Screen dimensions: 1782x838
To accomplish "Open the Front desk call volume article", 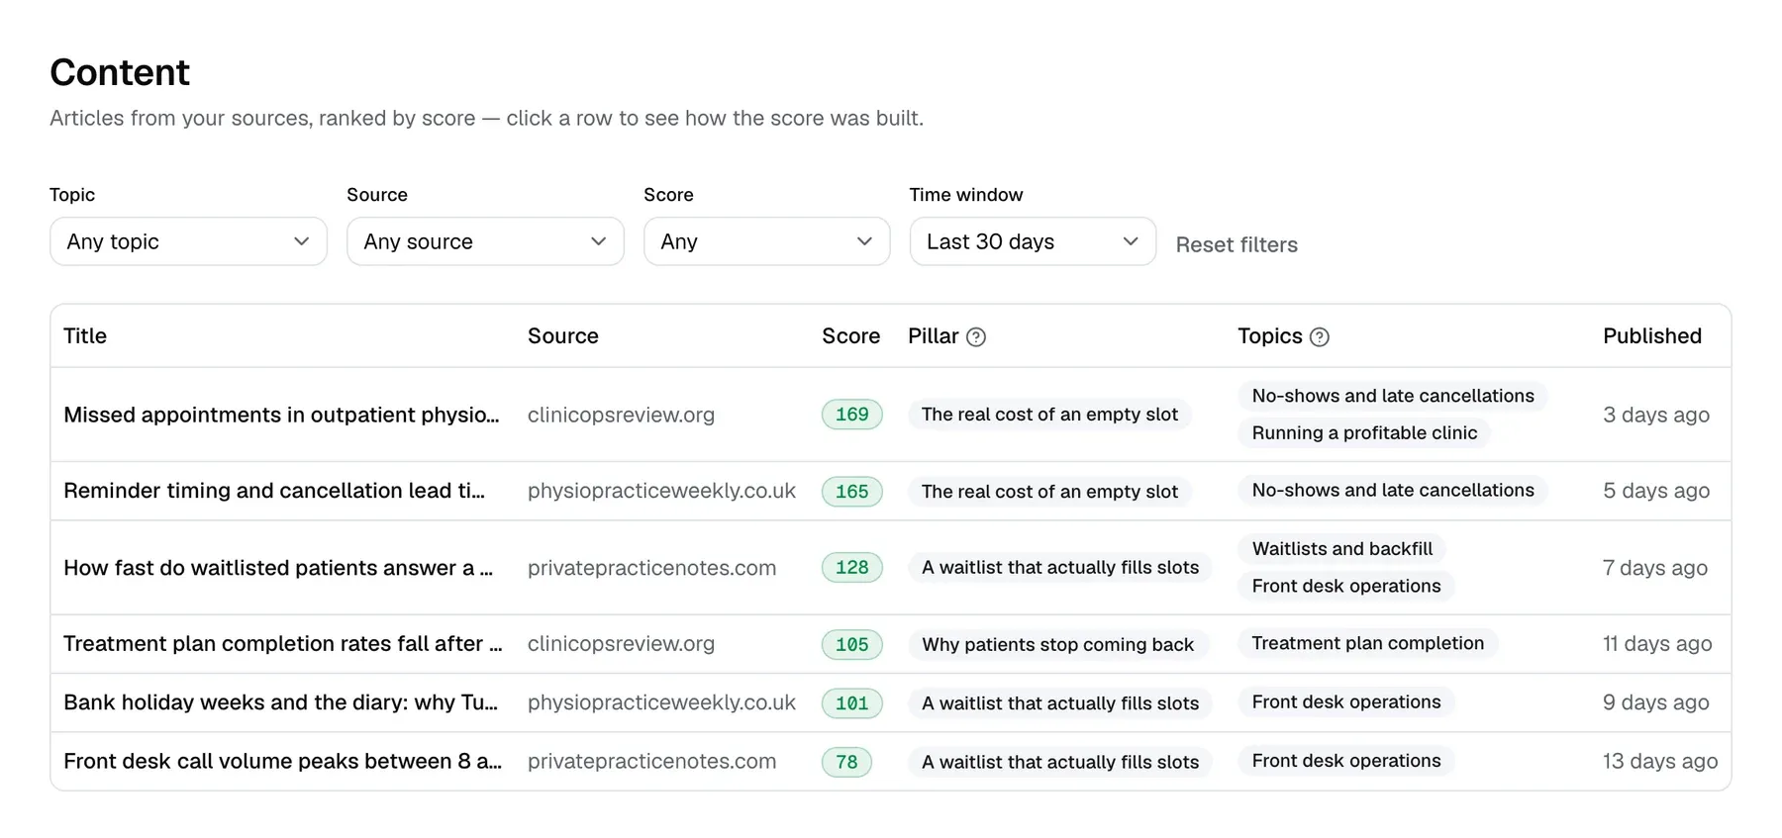I will point(283,761).
